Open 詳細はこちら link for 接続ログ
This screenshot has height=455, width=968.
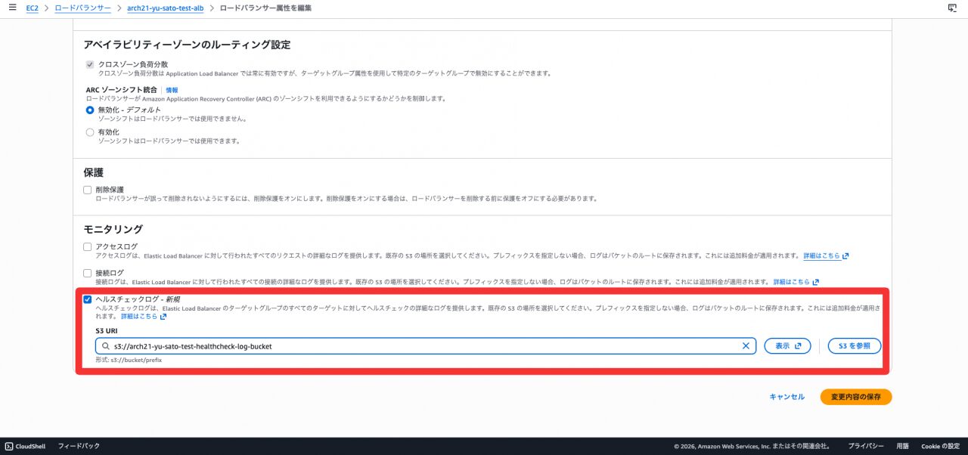[x=796, y=282]
